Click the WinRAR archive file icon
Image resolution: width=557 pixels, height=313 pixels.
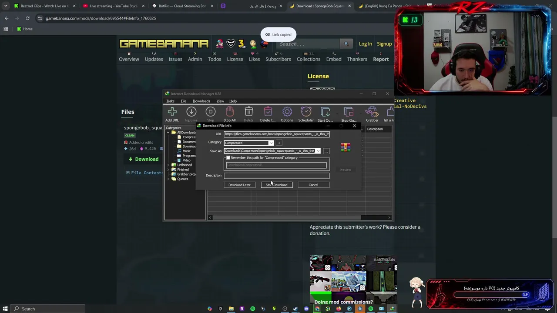point(346,147)
